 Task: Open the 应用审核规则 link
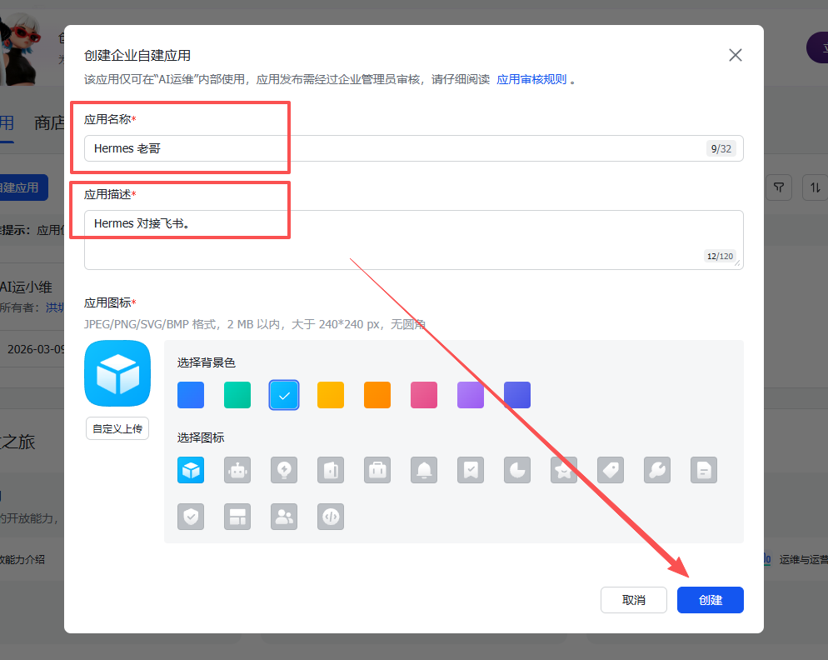531,79
